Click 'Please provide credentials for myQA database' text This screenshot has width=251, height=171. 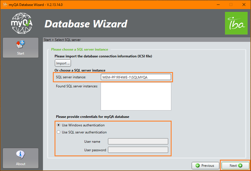point(92,116)
